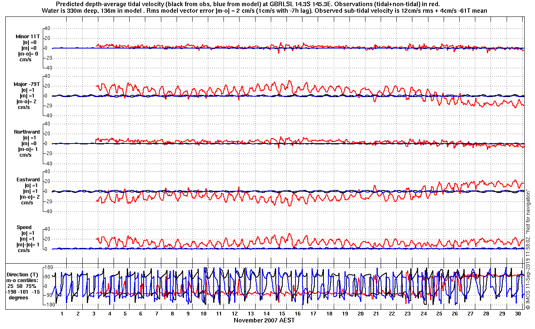Click day 10 on the date axis
Image resolution: width=535 pixels, height=329 pixels.
pos(204,314)
